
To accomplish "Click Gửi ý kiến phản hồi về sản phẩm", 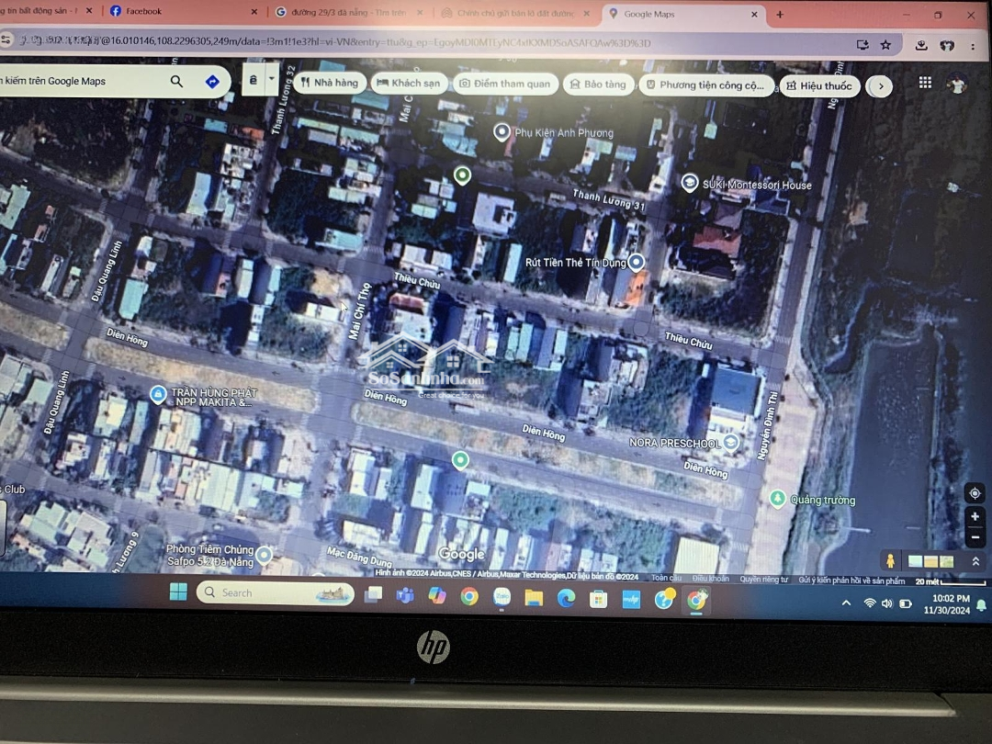I will pos(851,581).
